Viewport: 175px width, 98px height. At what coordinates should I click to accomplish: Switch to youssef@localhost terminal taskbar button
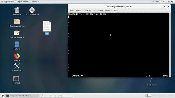tap(22, 96)
